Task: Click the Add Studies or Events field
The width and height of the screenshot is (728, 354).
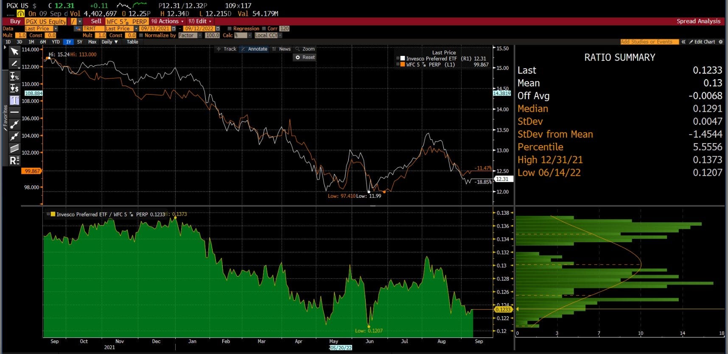Action: pos(649,42)
